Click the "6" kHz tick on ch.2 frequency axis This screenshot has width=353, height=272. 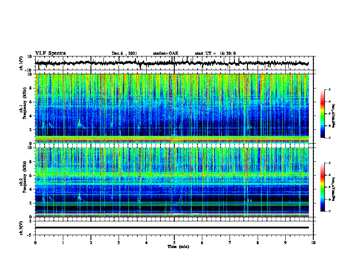[31, 176]
